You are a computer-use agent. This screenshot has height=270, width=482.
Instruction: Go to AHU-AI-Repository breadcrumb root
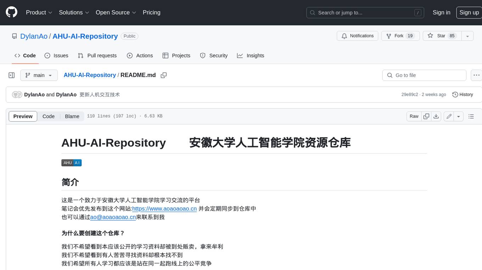coord(90,75)
